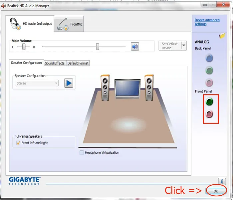This screenshot has width=233, height=200.
Task: Click the information icon above OK
Action: pyautogui.click(x=222, y=182)
